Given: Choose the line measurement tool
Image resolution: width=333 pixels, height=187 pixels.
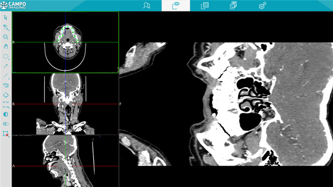Looking at the screenshot, I should pos(6,76).
